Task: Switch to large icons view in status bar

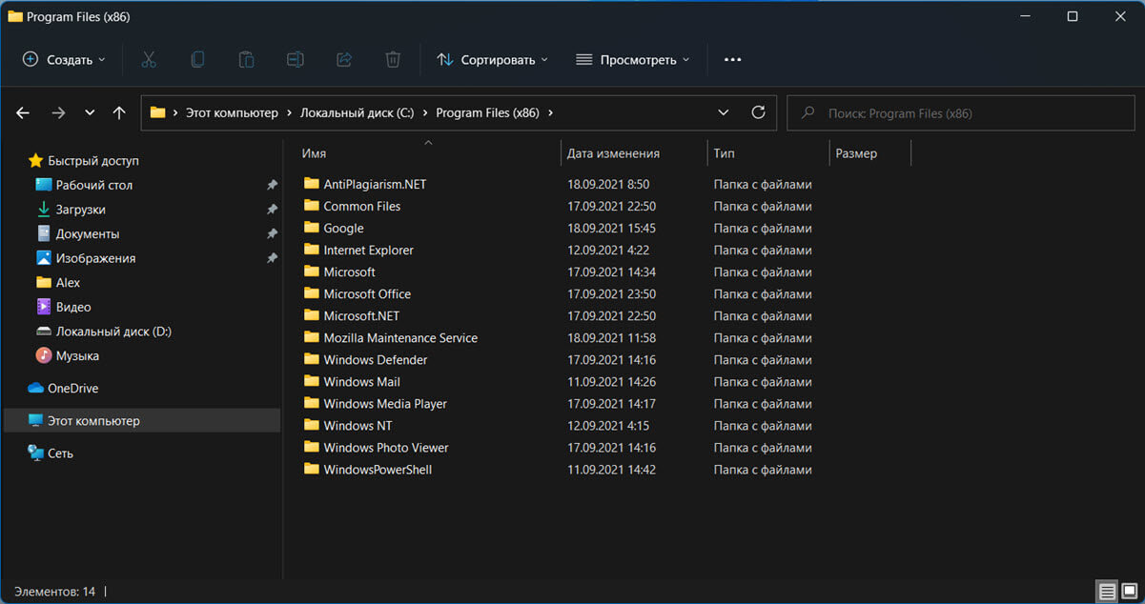Action: pos(1130,592)
